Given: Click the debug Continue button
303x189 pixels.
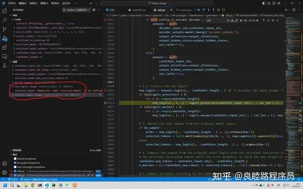Looking at the screenshot, I should coord(199,10).
